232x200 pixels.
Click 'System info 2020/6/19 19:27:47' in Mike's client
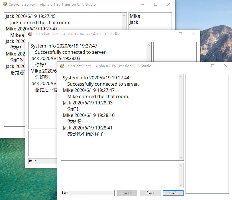(x=64, y=46)
